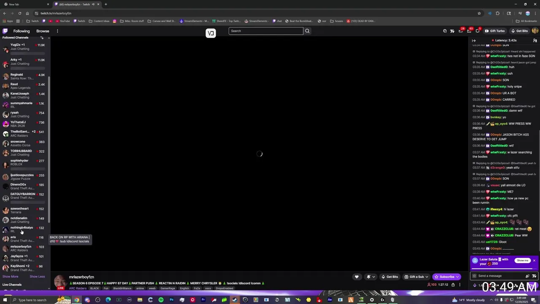Click the follow heart button
The image size is (540, 304).
click(x=356, y=277)
